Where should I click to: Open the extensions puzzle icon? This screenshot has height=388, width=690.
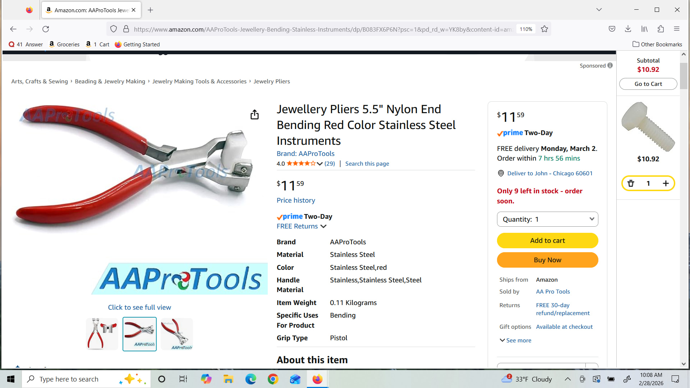point(661,29)
